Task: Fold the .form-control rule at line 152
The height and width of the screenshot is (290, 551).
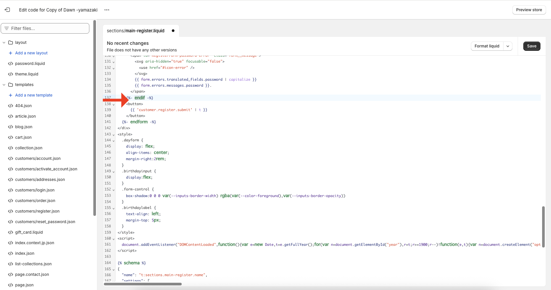Action: point(113,189)
